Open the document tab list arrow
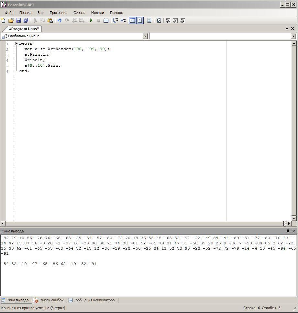 point(287,29)
